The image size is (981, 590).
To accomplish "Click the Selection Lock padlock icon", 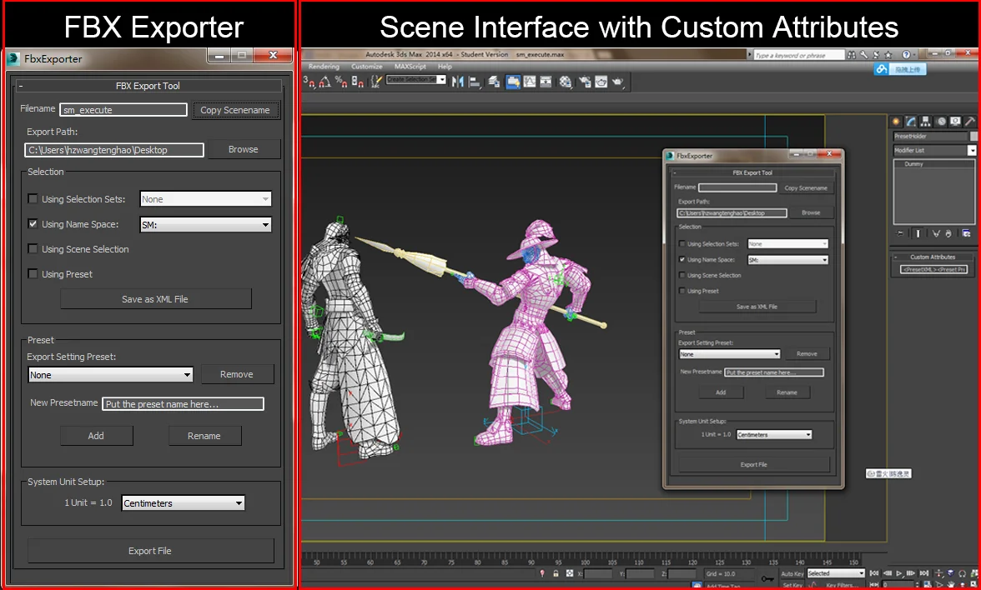I will [x=556, y=573].
